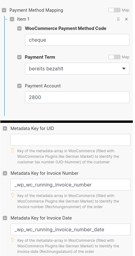Collapse the Payment Account section
This screenshot has width=135, height=256.
click(x=19, y=86)
